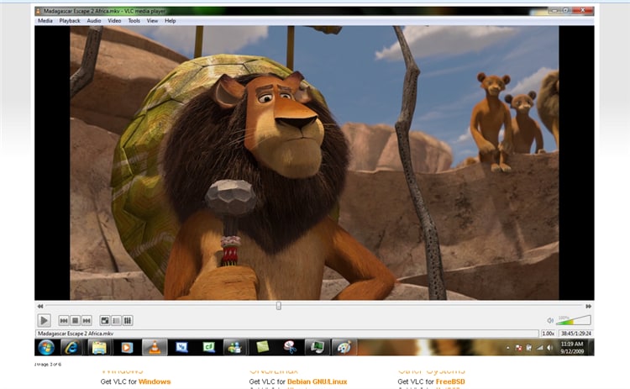Select the VLC cone taskbar icon
The width and height of the screenshot is (630, 389).
155,347
